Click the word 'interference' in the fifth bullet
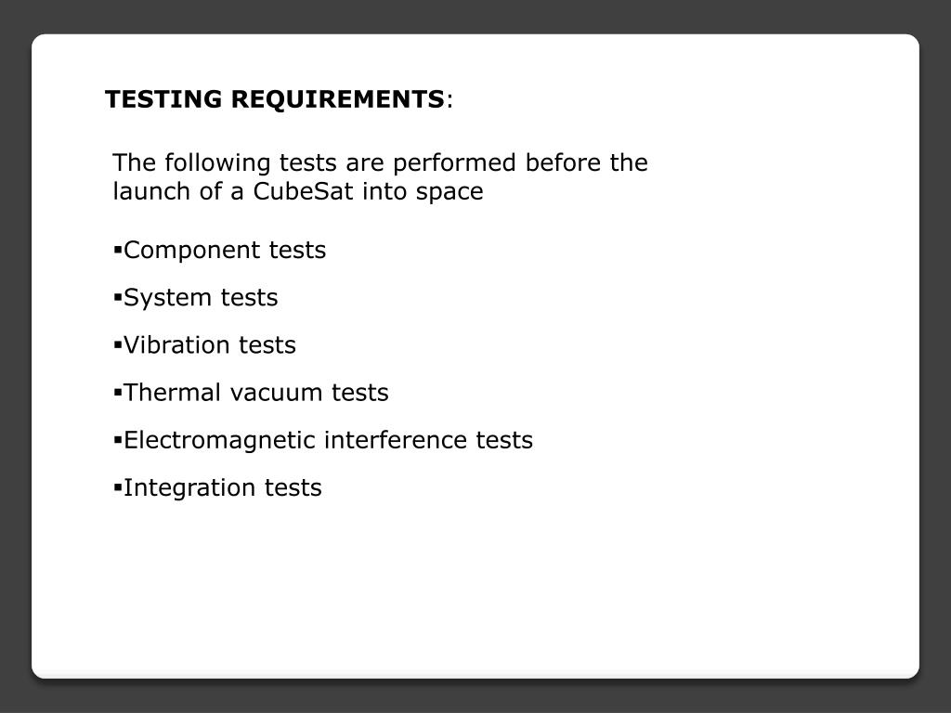 point(396,440)
